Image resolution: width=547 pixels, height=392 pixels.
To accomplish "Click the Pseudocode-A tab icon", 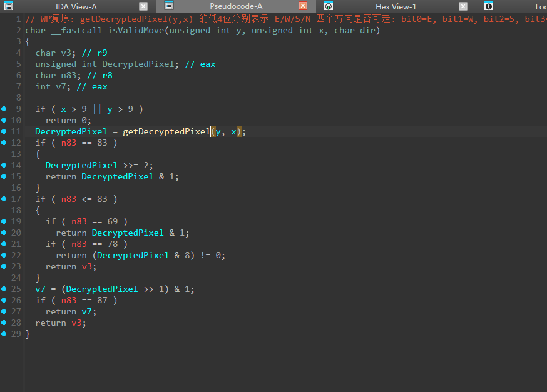I will [x=169, y=5].
